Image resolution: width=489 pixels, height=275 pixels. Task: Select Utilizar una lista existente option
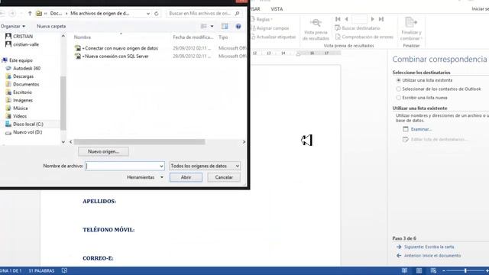click(425, 80)
